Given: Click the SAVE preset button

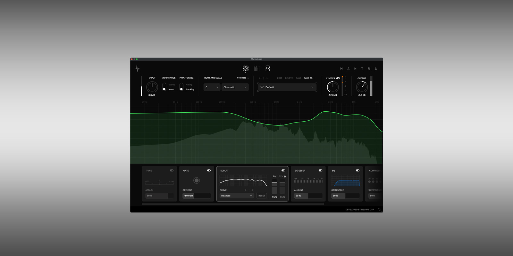Looking at the screenshot, I should (299, 78).
